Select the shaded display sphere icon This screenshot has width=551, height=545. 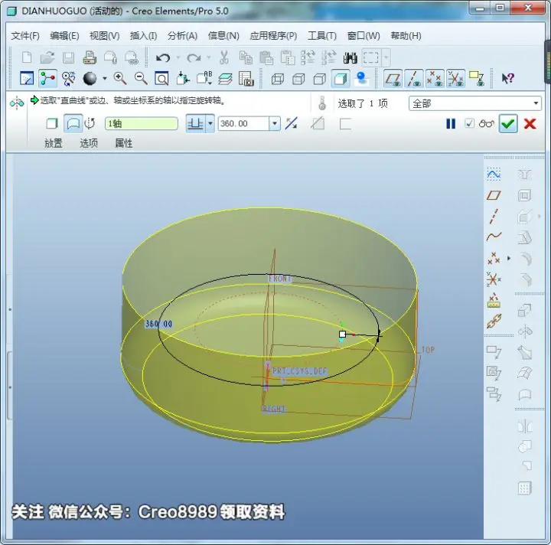tap(90, 78)
